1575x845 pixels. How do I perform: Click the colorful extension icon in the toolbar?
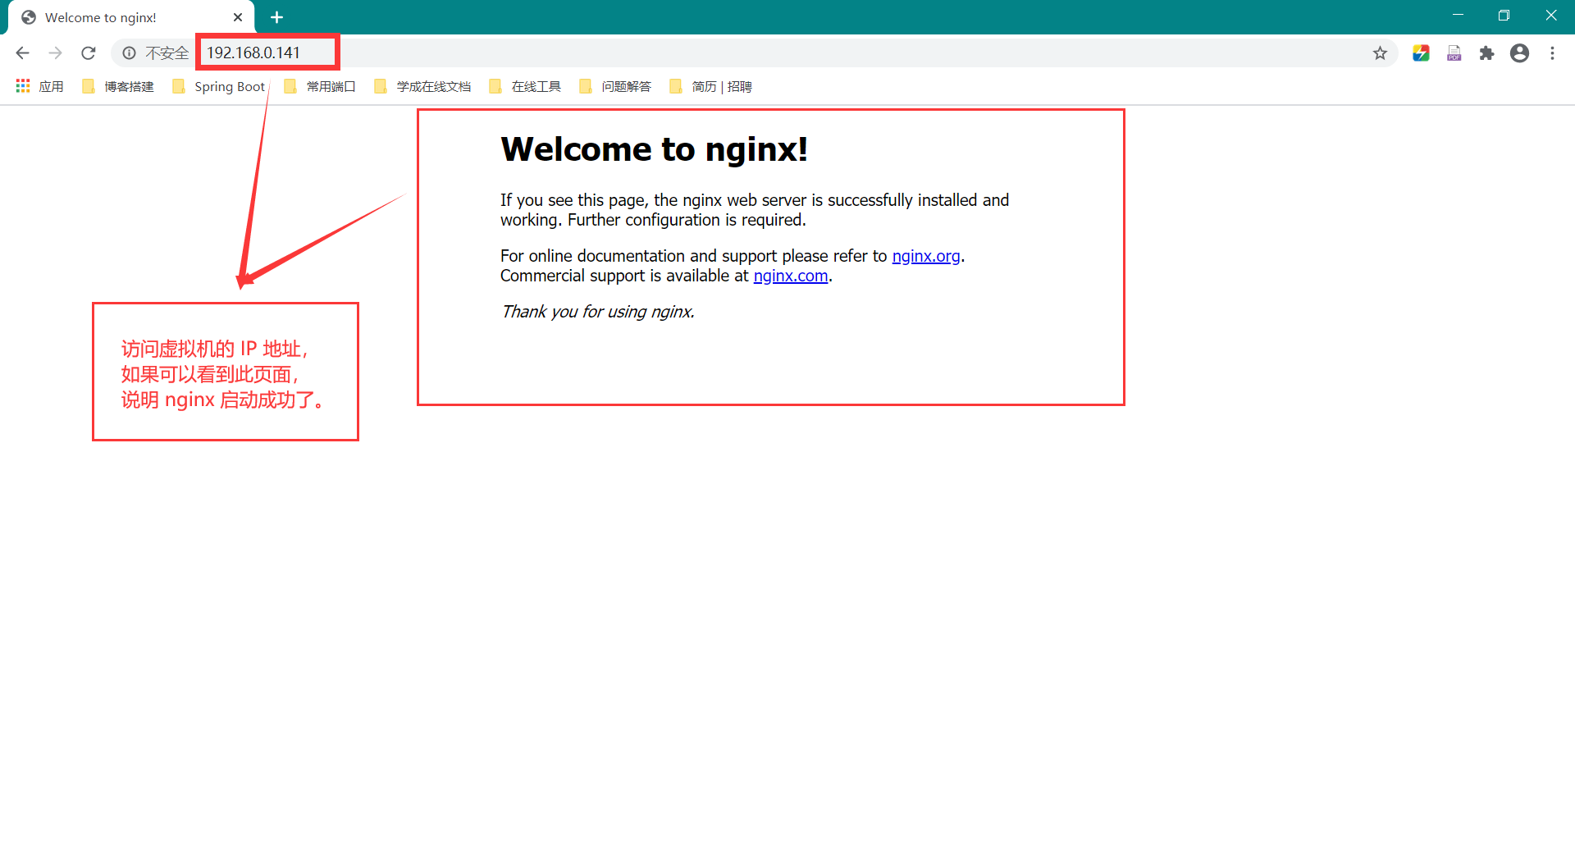[x=1421, y=53]
